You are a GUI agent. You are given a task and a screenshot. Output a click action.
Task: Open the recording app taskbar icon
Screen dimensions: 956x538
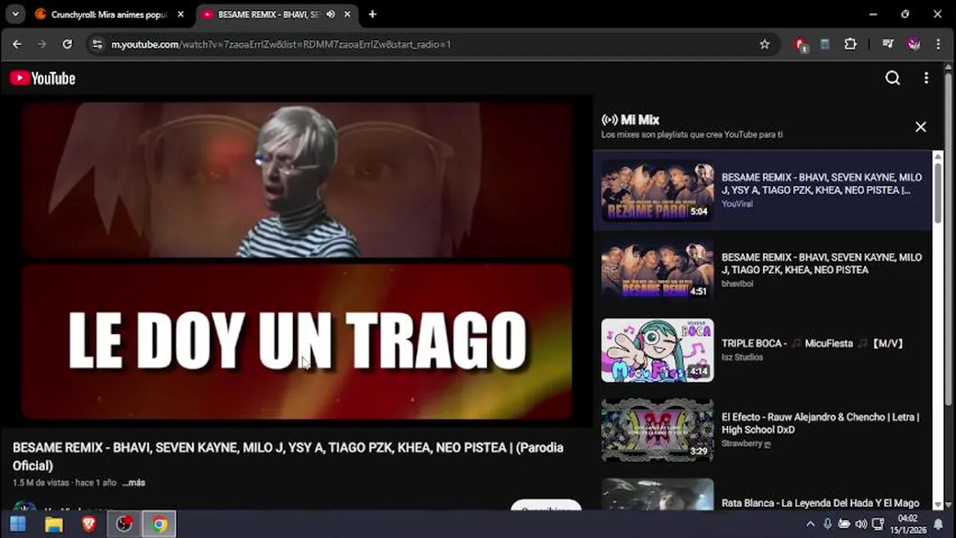pos(124,525)
